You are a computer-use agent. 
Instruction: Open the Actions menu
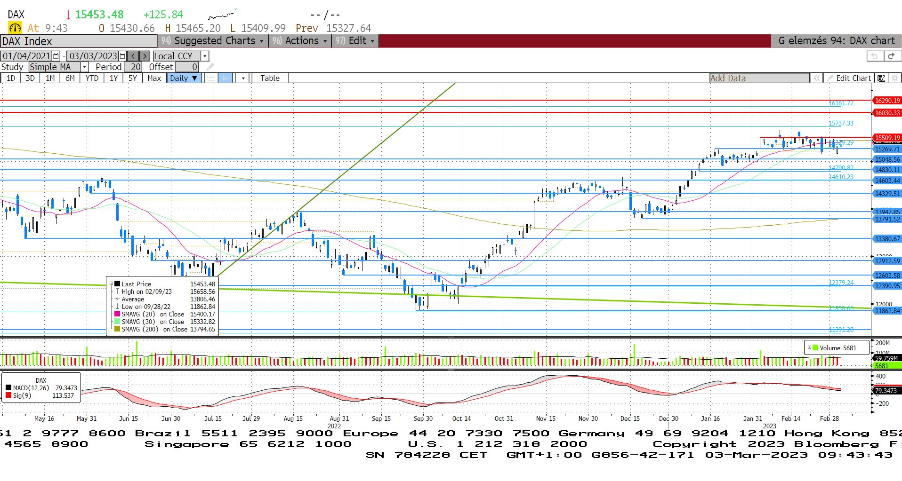pos(299,41)
